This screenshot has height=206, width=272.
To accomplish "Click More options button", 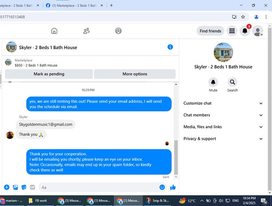I will (x=135, y=74).
